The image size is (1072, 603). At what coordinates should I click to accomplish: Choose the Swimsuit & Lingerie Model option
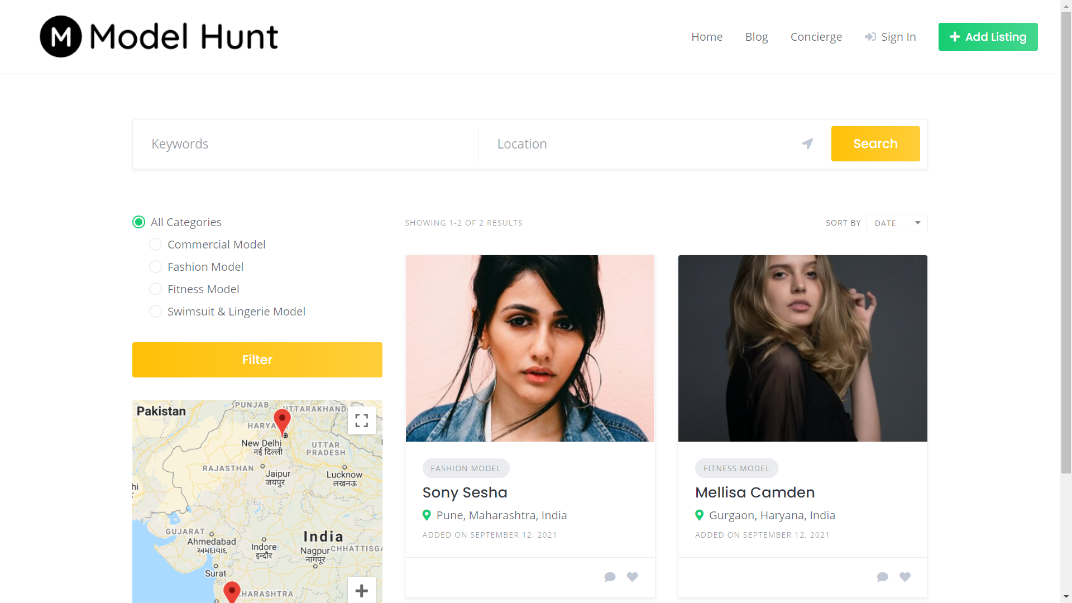click(x=156, y=312)
